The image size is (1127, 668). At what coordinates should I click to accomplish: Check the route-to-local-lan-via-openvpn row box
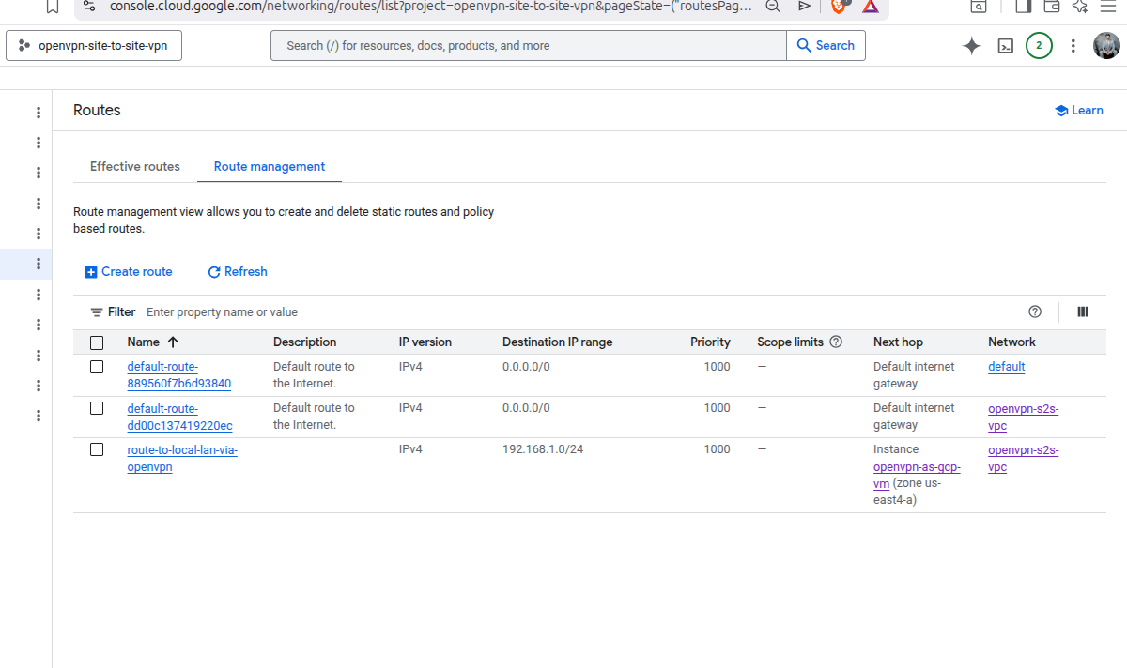point(97,449)
